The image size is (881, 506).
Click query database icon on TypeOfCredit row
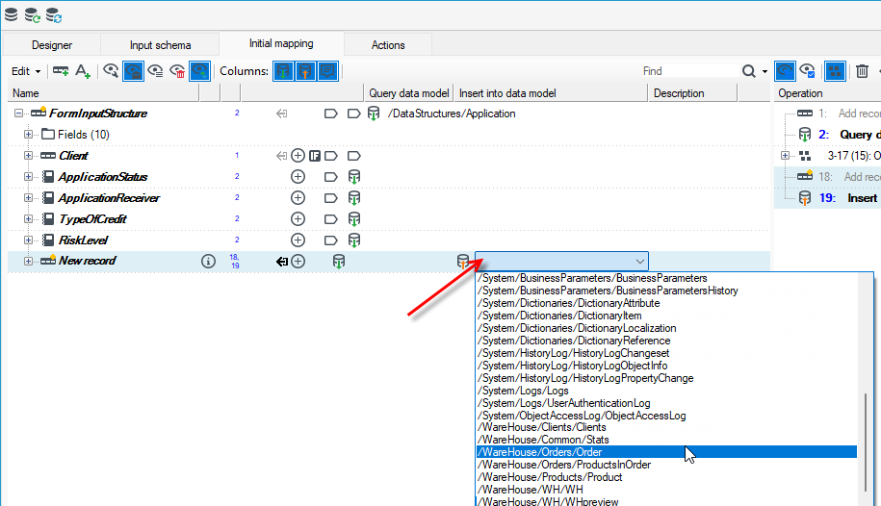(x=354, y=219)
